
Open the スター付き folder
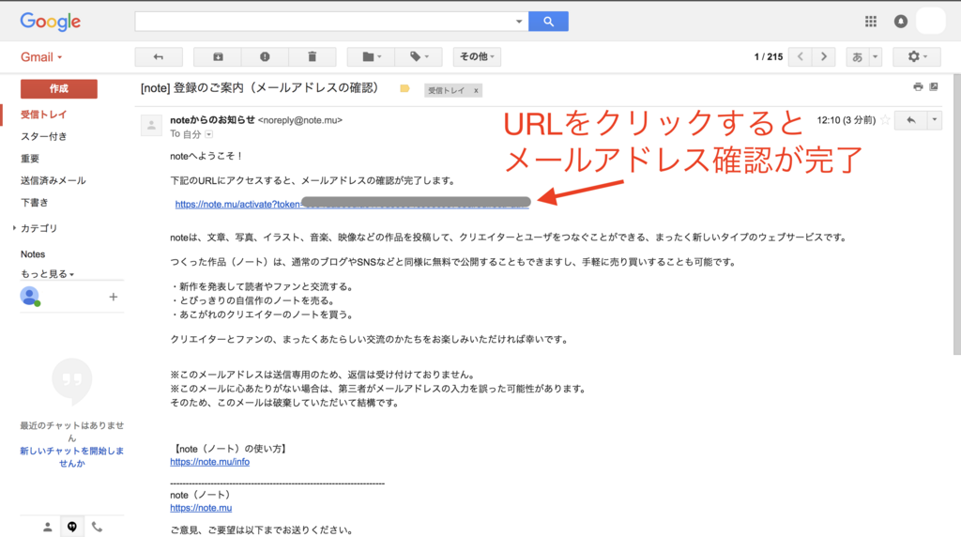click(43, 136)
